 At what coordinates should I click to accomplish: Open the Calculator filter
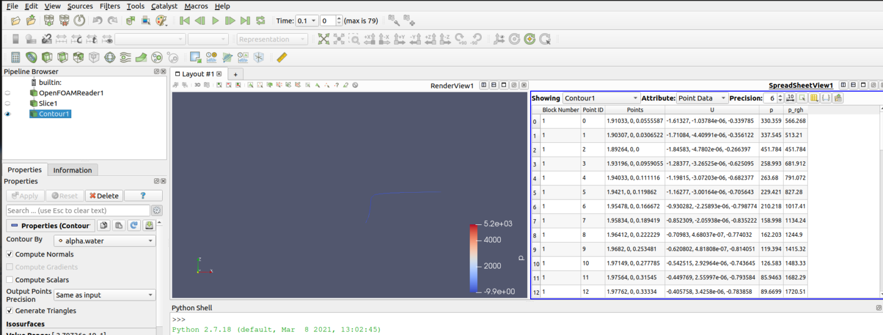[x=16, y=57]
